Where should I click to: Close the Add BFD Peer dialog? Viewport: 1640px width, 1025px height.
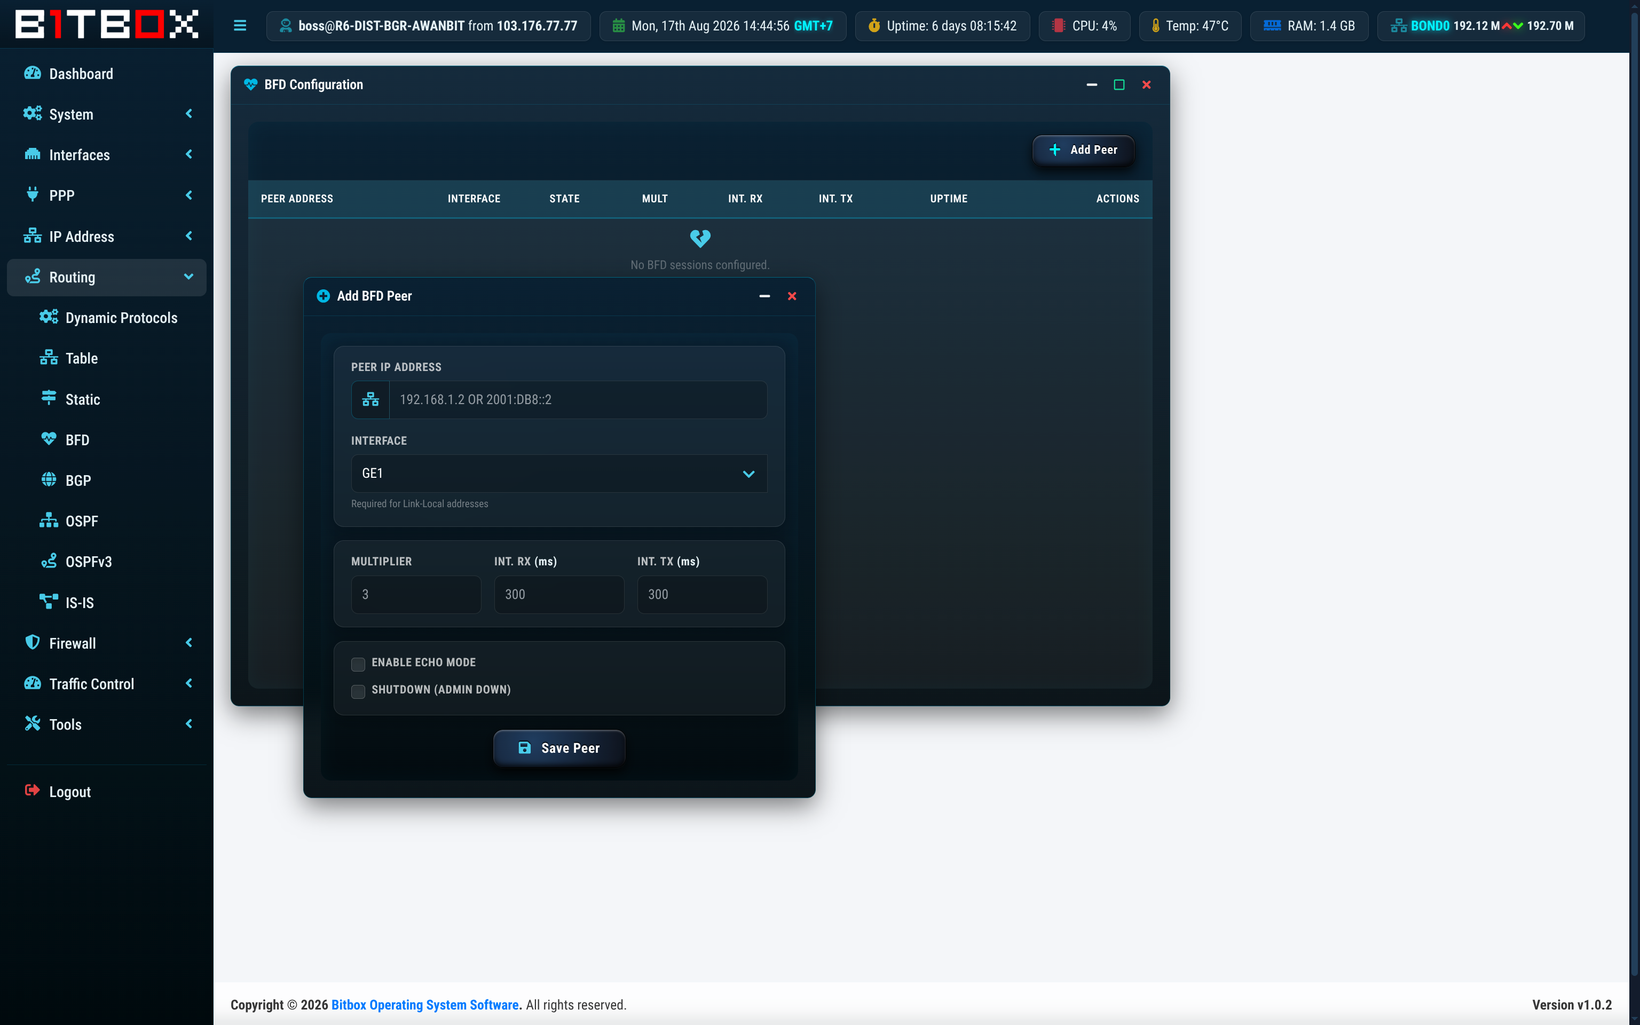click(x=792, y=296)
